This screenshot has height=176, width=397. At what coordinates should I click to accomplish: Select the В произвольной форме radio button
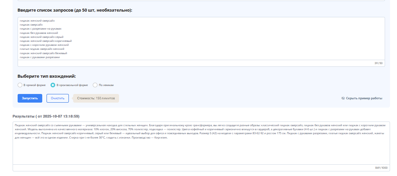pos(53,85)
